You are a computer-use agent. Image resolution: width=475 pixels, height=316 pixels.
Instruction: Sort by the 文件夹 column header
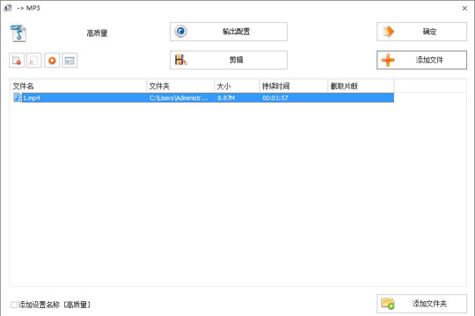point(180,86)
